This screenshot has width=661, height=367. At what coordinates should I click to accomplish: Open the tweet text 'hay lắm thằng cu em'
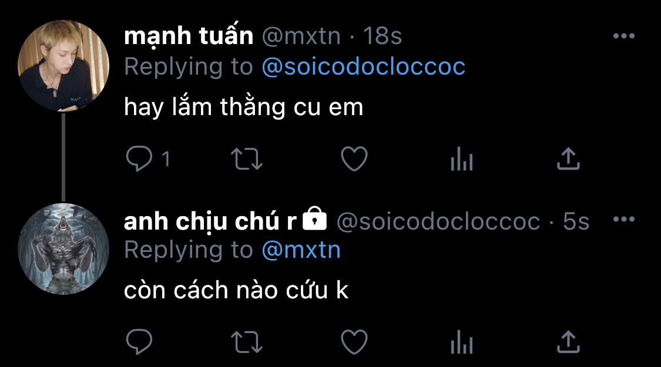coord(244,107)
